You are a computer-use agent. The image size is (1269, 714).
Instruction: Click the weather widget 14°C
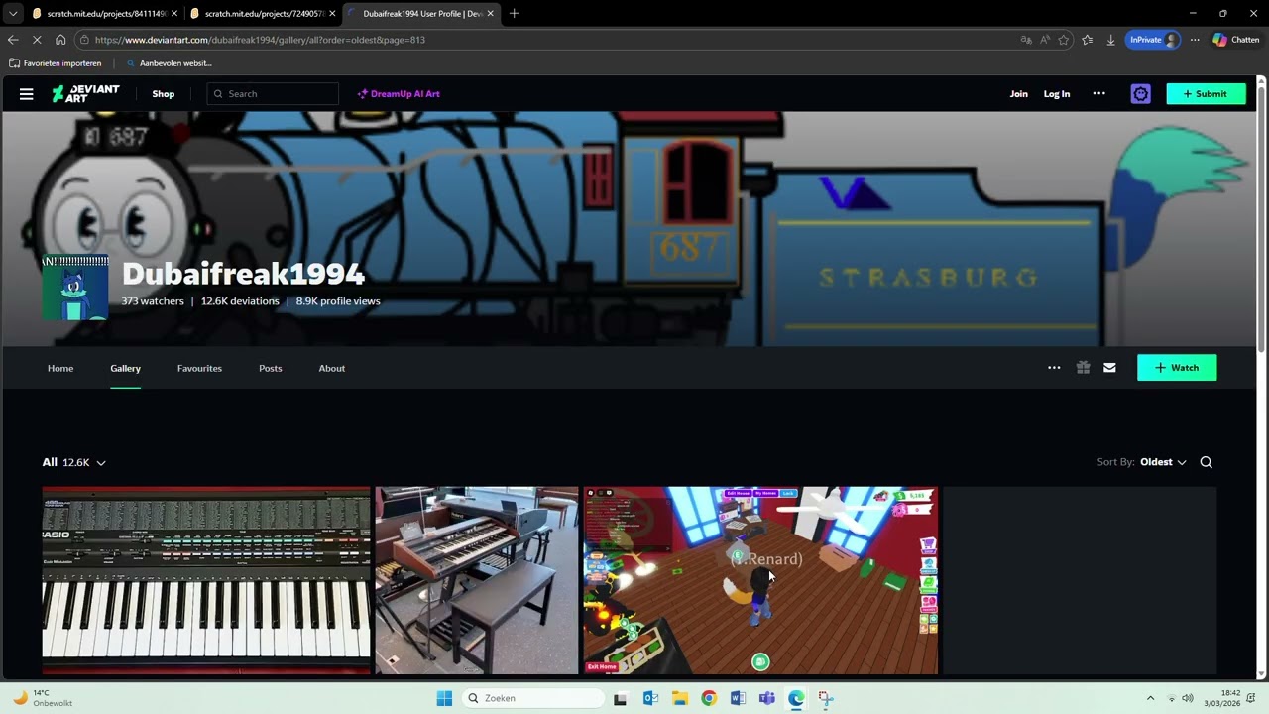click(43, 698)
